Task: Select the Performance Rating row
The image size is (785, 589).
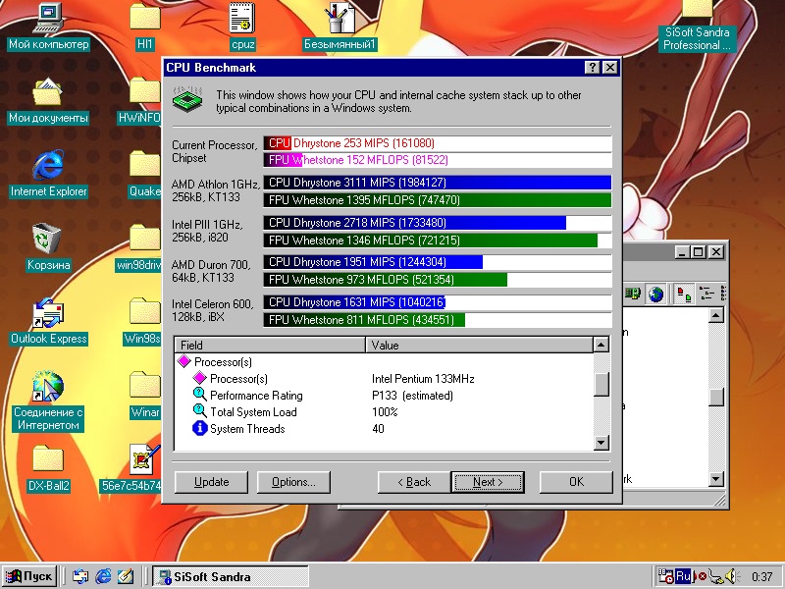Action: [384, 396]
